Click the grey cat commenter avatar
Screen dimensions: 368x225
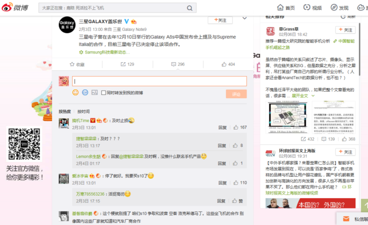[64, 179]
